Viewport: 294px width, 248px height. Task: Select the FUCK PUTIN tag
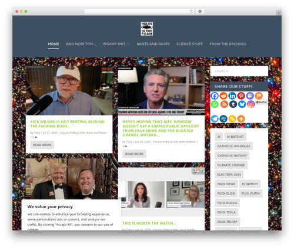[x=250, y=193]
